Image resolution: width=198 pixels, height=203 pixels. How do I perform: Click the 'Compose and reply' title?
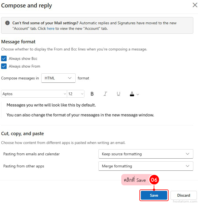click(26, 6)
